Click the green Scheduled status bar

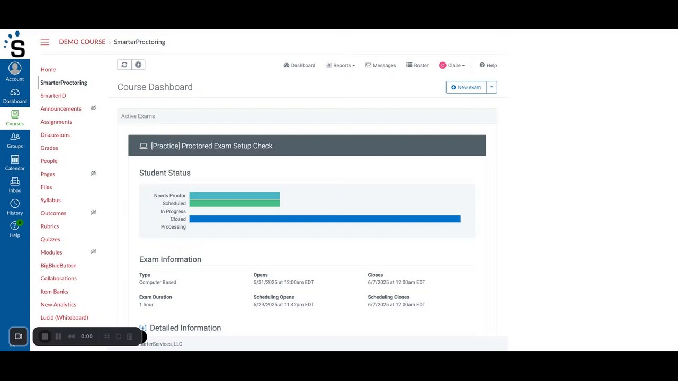234,203
